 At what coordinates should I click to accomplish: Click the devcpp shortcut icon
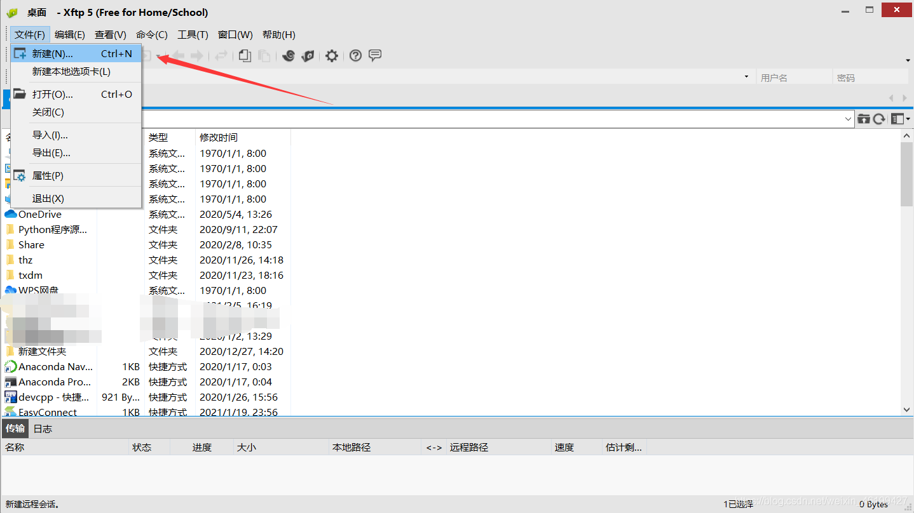[x=11, y=397]
